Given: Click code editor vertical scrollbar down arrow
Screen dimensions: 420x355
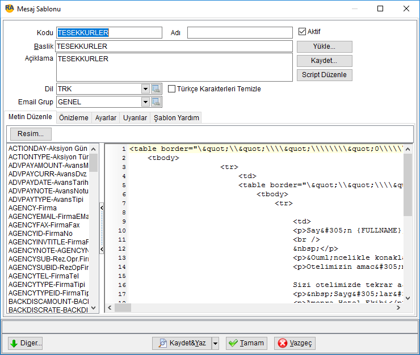Looking at the screenshot, I should point(408,298).
